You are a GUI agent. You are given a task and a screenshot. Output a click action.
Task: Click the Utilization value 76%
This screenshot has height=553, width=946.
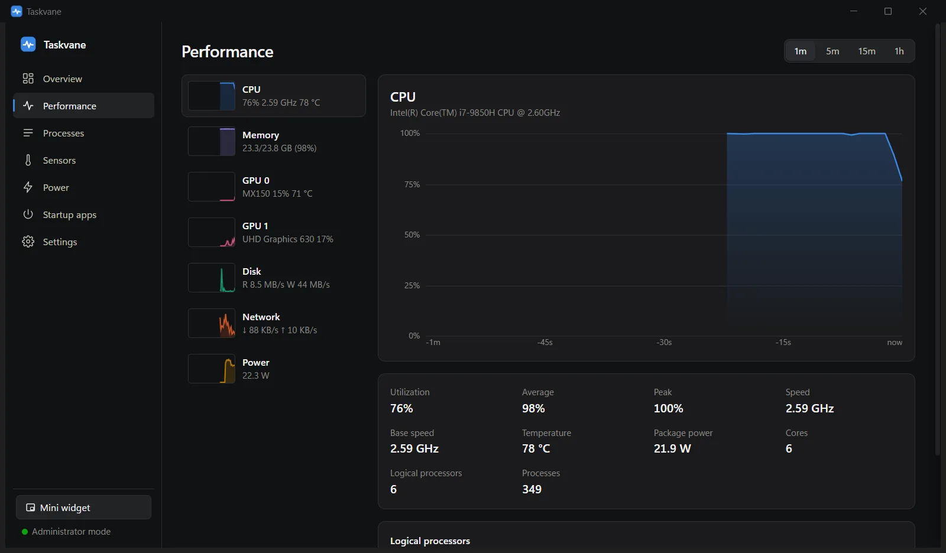coord(401,408)
